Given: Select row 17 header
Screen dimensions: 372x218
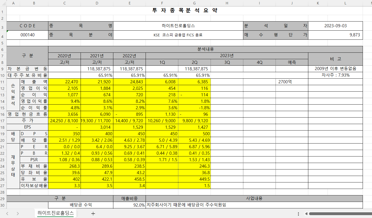Looking at the screenshot, I should pyautogui.click(x=3, y=121).
